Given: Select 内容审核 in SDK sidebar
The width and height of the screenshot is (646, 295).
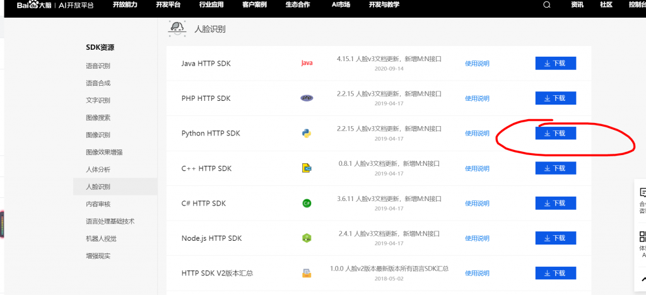Looking at the screenshot, I should pyautogui.click(x=98, y=204).
